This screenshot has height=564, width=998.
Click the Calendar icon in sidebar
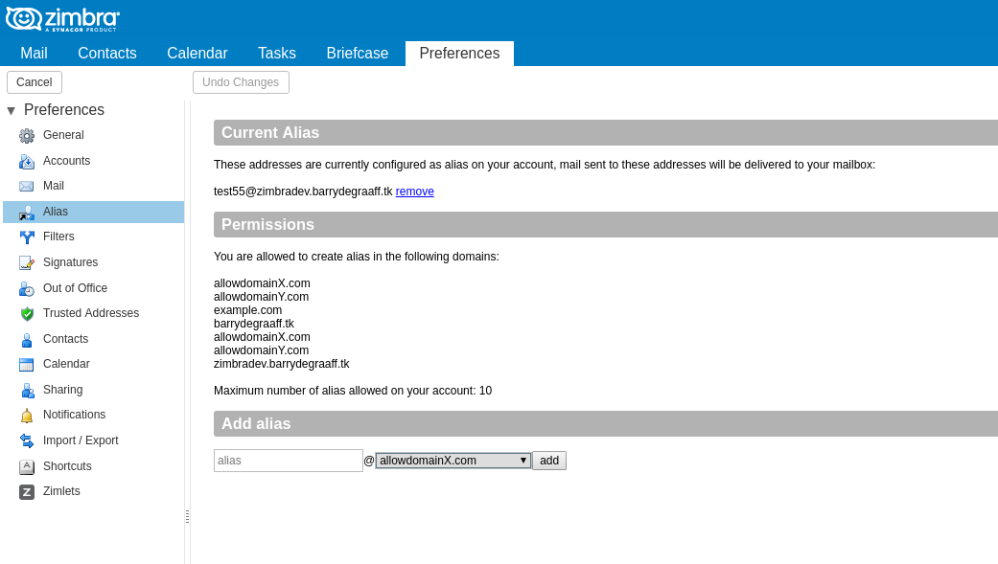pyautogui.click(x=27, y=364)
